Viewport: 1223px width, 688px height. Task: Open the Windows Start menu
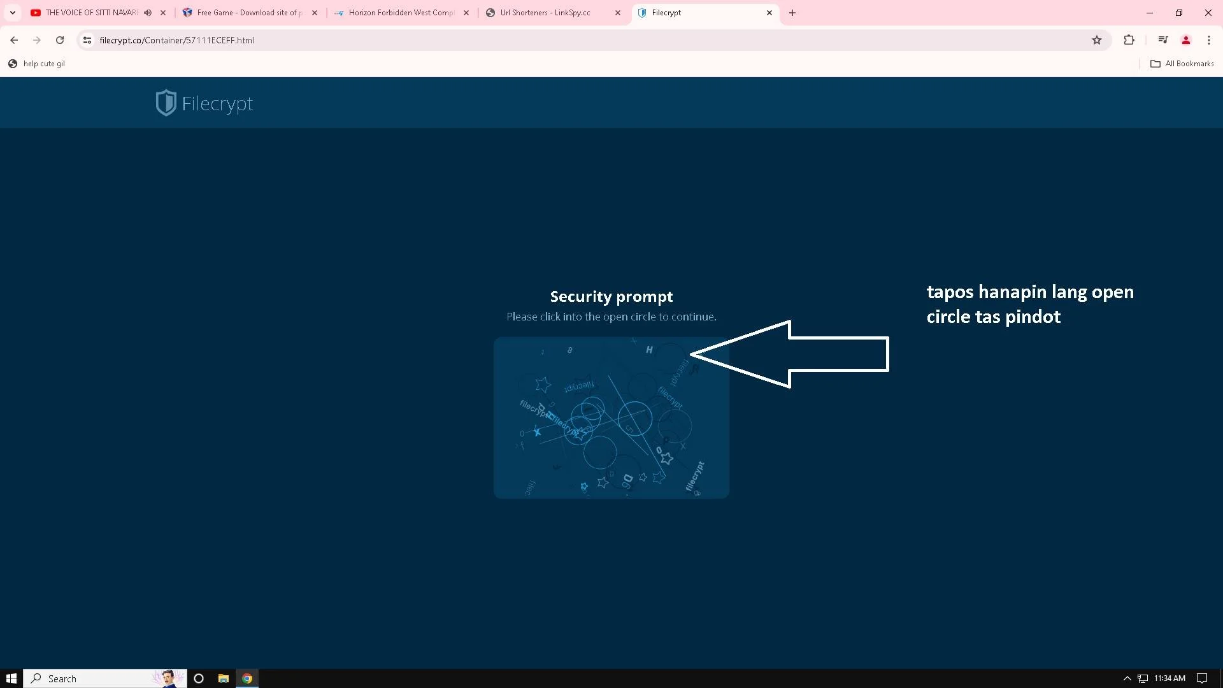[11, 678]
